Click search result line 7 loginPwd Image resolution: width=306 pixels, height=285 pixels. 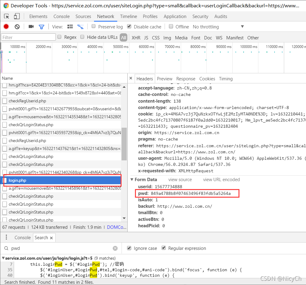click(x=77, y=264)
